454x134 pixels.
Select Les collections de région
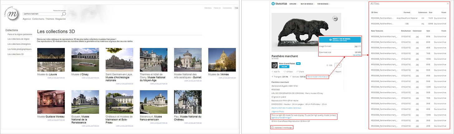tap(18, 39)
